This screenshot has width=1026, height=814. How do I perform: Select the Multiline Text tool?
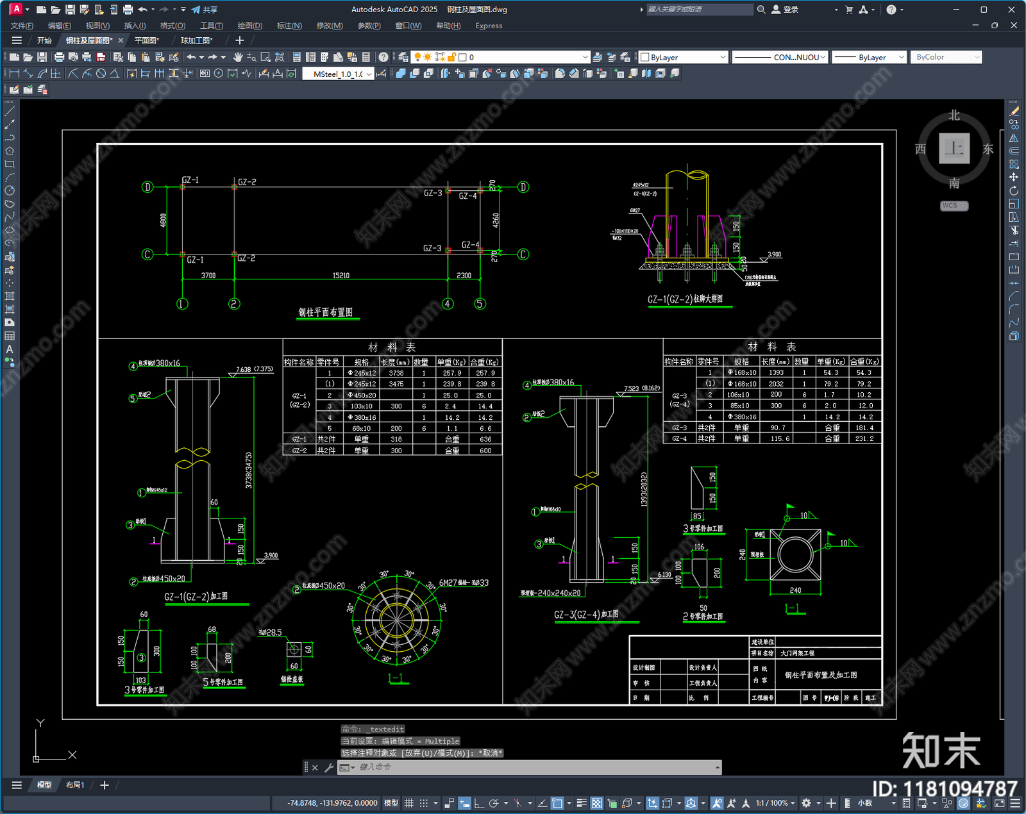(10, 349)
